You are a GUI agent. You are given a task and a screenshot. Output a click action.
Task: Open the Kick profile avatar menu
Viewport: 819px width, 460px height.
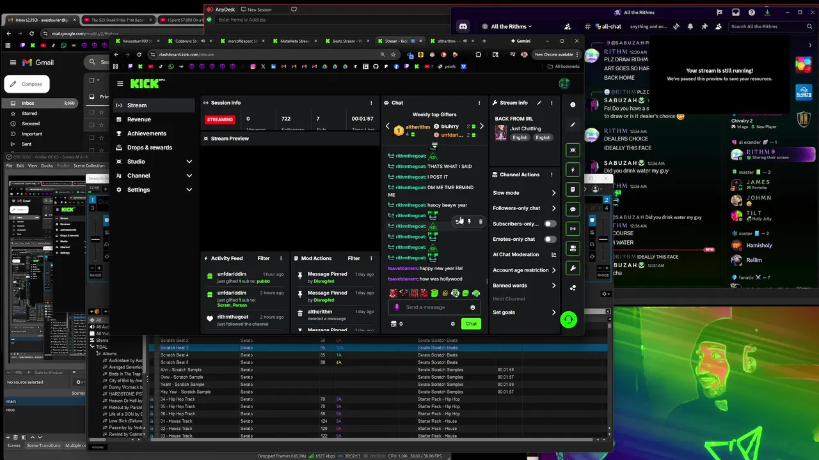click(x=564, y=84)
